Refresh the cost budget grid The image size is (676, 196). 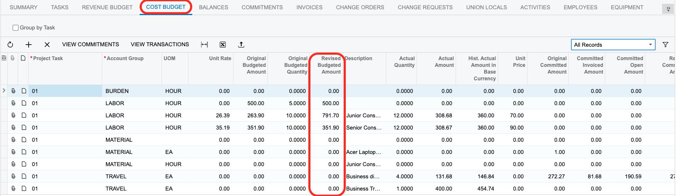pyautogui.click(x=11, y=45)
